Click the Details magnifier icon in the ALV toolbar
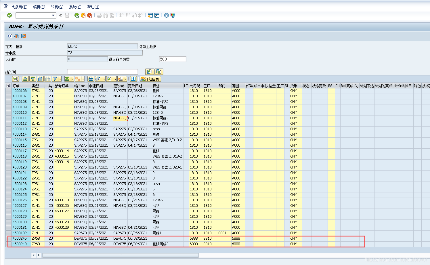The height and width of the screenshot is (265, 430). [16, 79]
